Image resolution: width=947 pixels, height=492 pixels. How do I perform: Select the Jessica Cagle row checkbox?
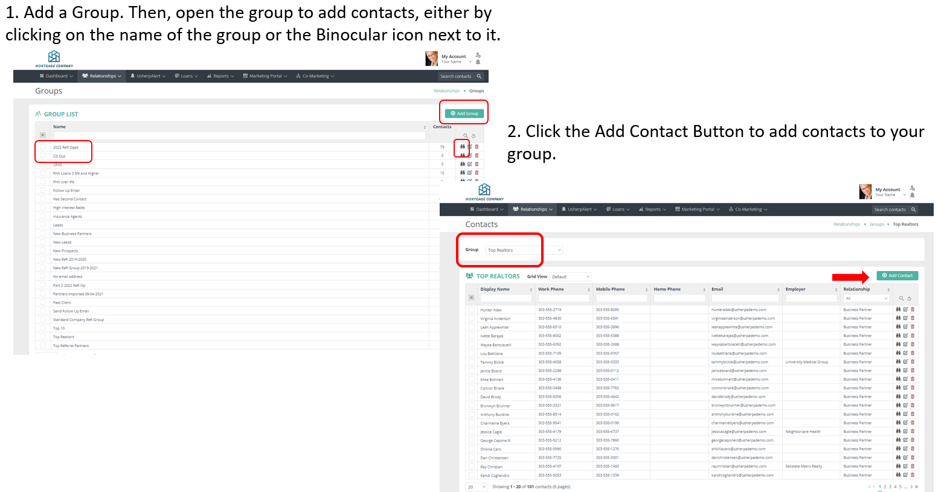471,432
